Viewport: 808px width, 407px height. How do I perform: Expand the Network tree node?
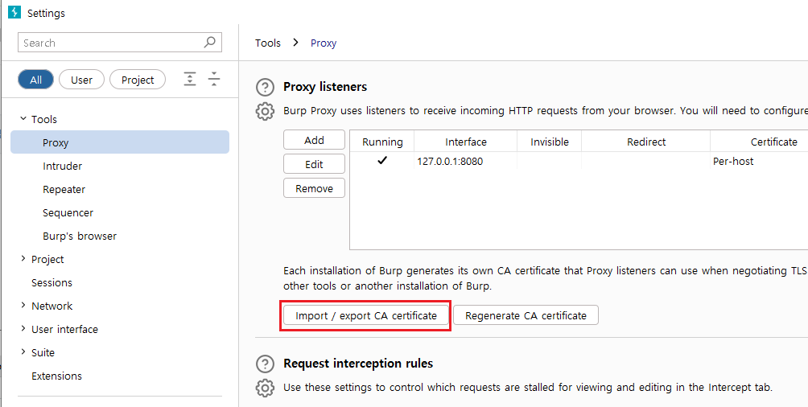pyautogui.click(x=23, y=306)
